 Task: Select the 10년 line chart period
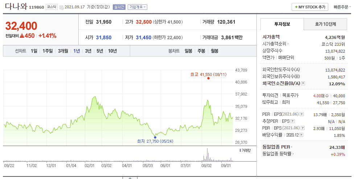tap(112, 51)
